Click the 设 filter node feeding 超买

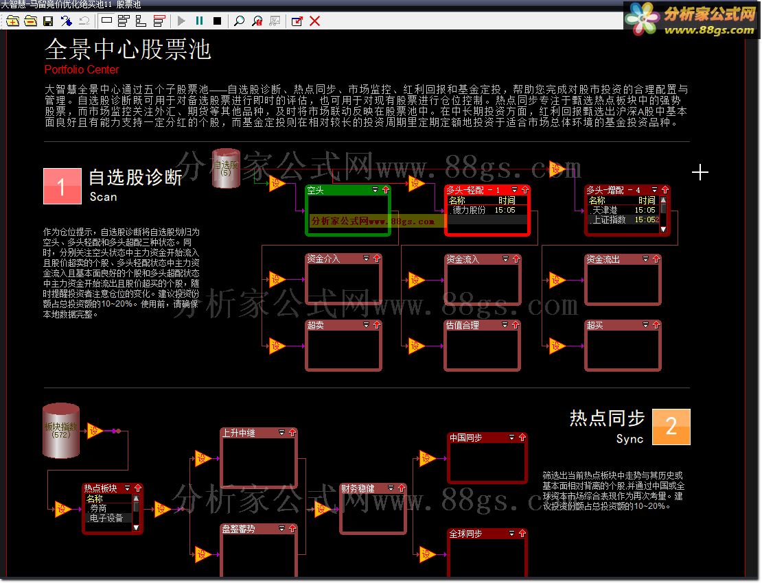557,346
